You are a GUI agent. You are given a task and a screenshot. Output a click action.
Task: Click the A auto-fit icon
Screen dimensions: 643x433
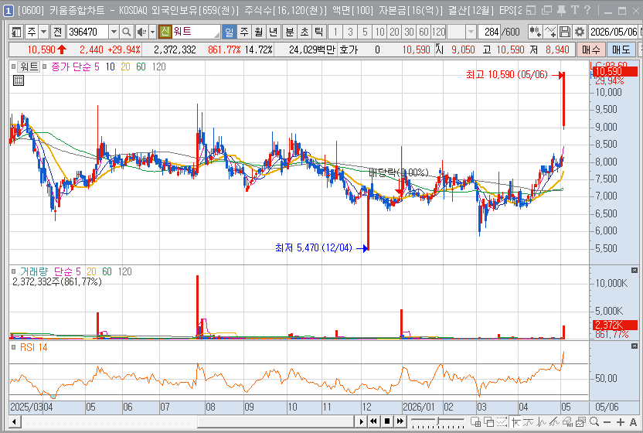pyautogui.click(x=633, y=422)
